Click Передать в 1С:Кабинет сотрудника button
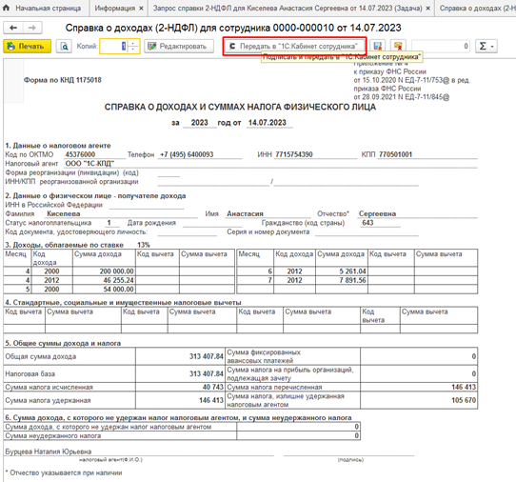The height and width of the screenshot is (482, 516). [294, 46]
